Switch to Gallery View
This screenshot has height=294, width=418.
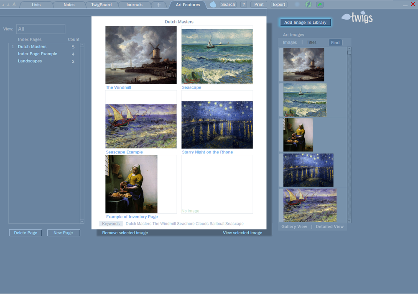[294, 227]
